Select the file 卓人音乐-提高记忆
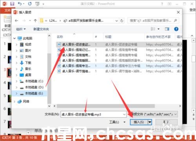196x141 pixels. click(76, 50)
